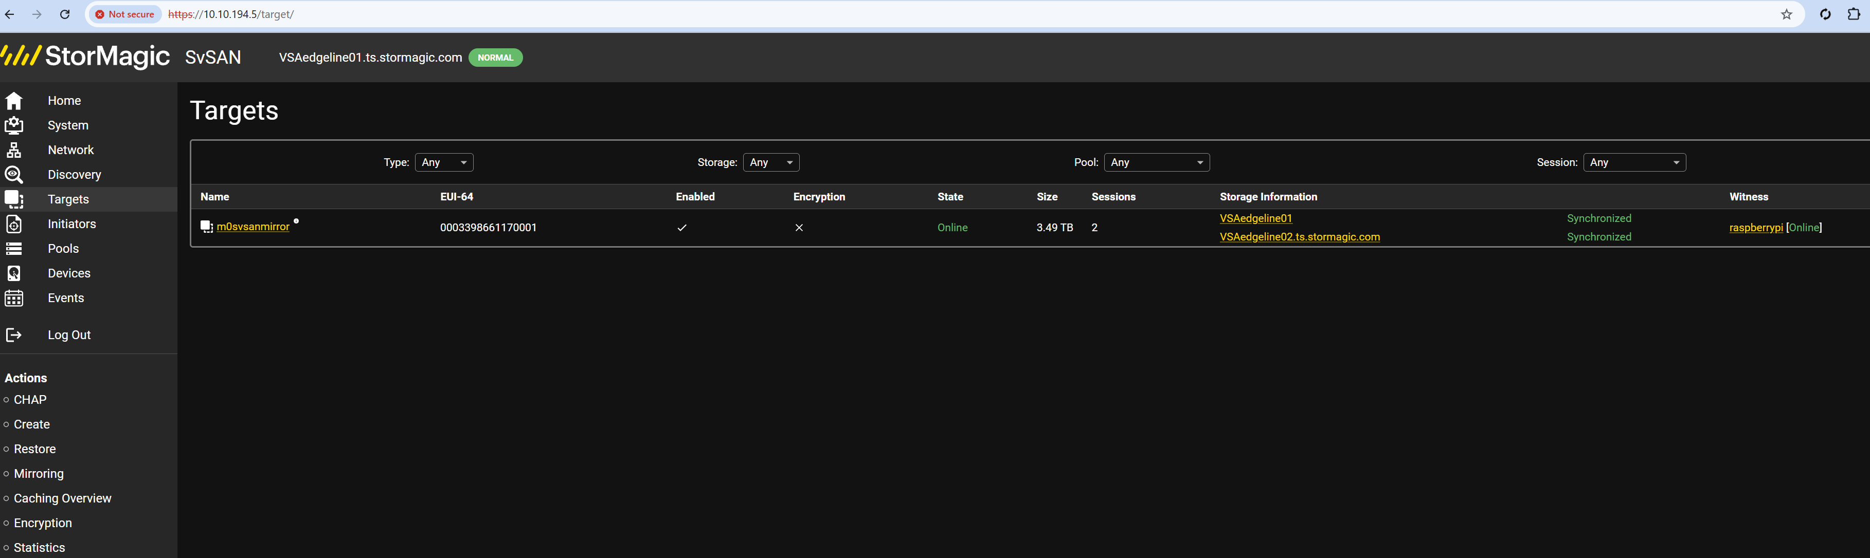Click the Targets icon in sidebar
Viewport: 1870px width, 558px height.
pos(14,199)
